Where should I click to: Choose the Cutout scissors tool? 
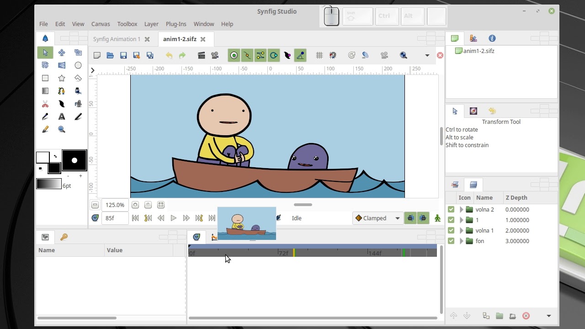click(45, 104)
